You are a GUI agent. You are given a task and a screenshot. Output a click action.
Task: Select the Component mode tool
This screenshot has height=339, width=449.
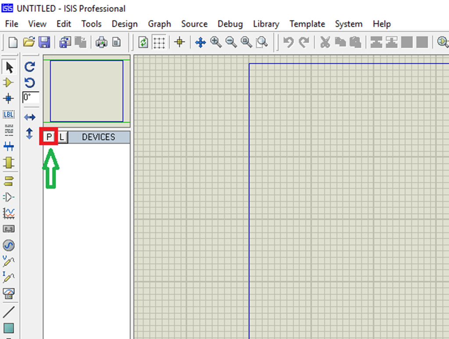pyautogui.click(x=10, y=82)
